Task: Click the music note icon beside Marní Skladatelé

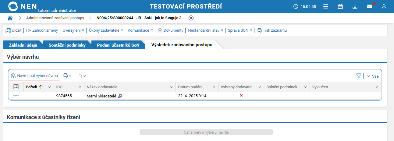Action: pos(120,96)
